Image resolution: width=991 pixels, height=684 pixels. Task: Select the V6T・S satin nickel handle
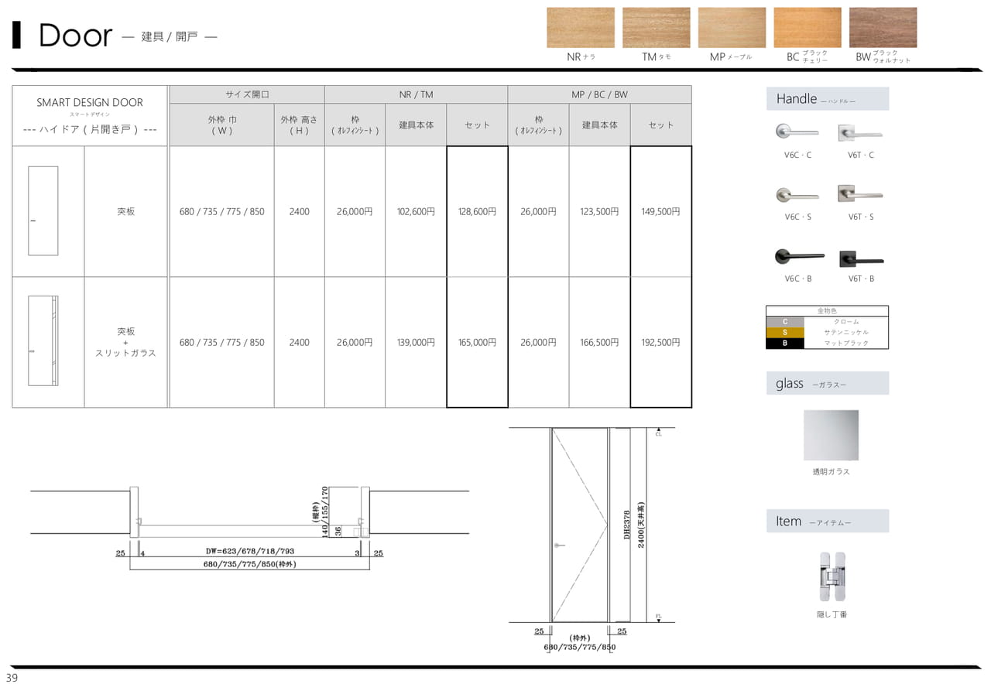(x=860, y=194)
